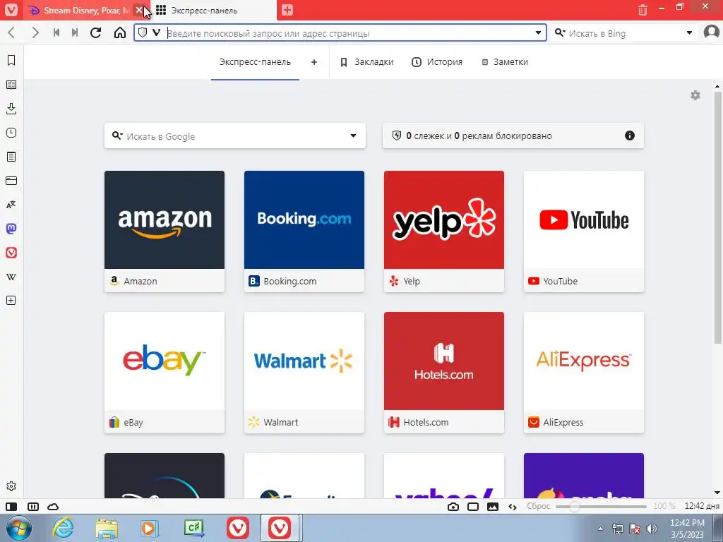723x542 pixels.
Task: Open the Notes panel in sidebar
Action: point(11,157)
